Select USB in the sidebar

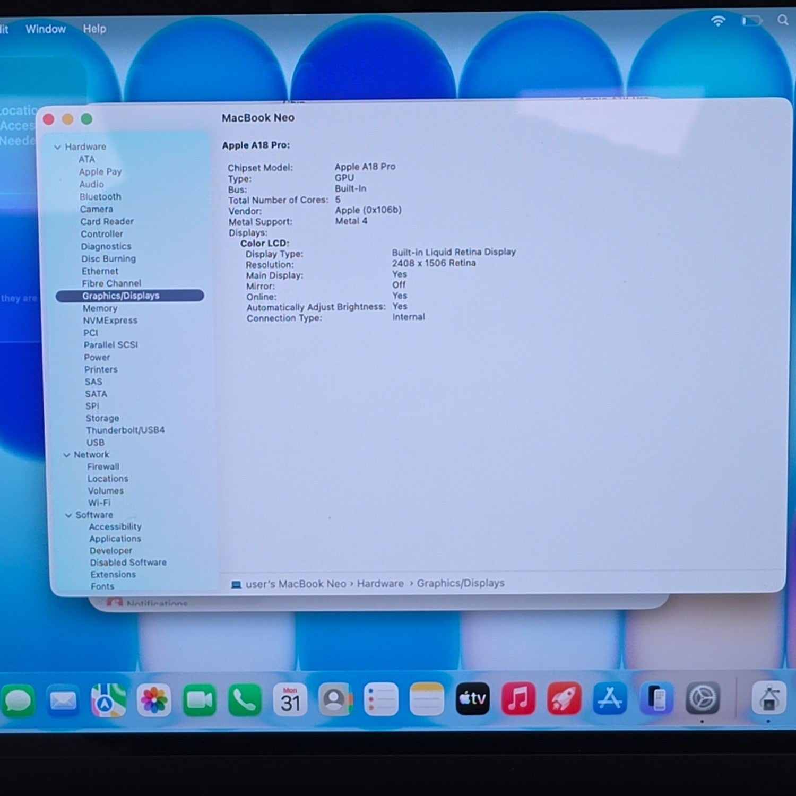tap(96, 443)
